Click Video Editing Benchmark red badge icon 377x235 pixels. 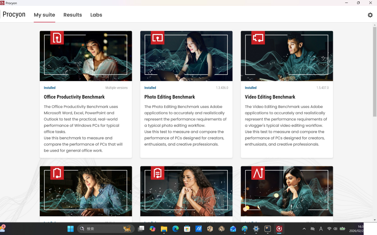(x=258, y=38)
